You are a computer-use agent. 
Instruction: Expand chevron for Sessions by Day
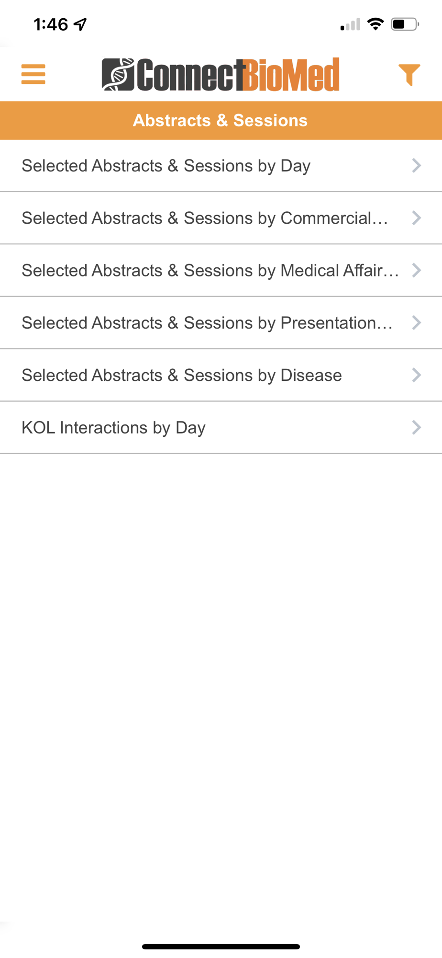tap(416, 166)
